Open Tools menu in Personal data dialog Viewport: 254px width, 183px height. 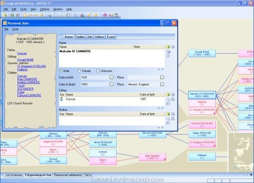click(15, 29)
